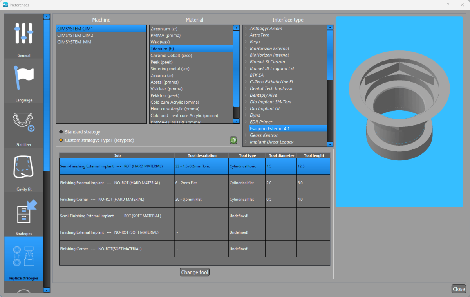Select Zirconium (zr) material

(x=191, y=29)
